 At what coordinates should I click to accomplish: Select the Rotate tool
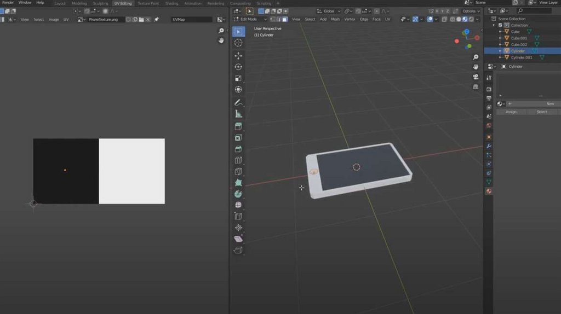tap(238, 67)
